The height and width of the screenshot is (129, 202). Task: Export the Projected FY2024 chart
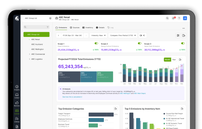[x=180, y=60]
